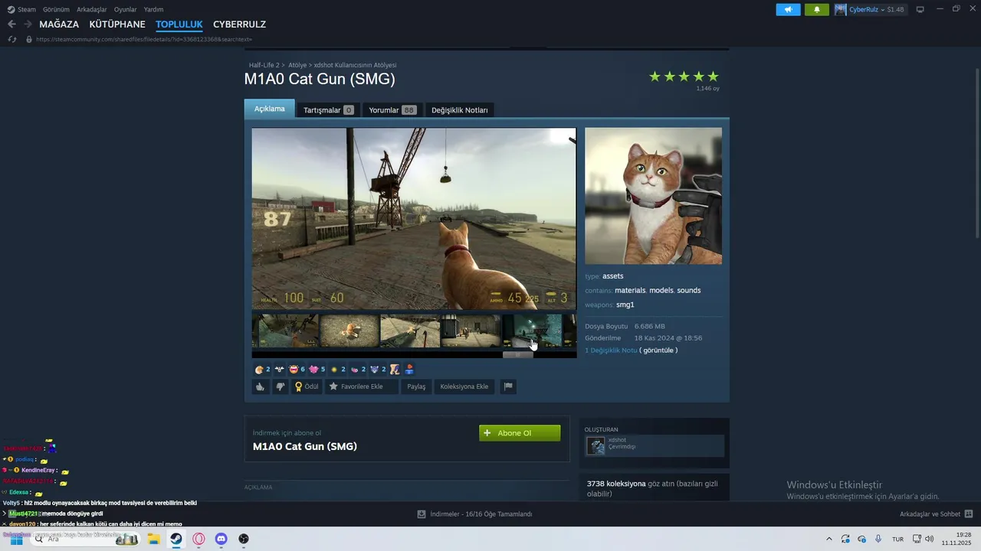Open KÜTÜPHANE library section

point(117,24)
